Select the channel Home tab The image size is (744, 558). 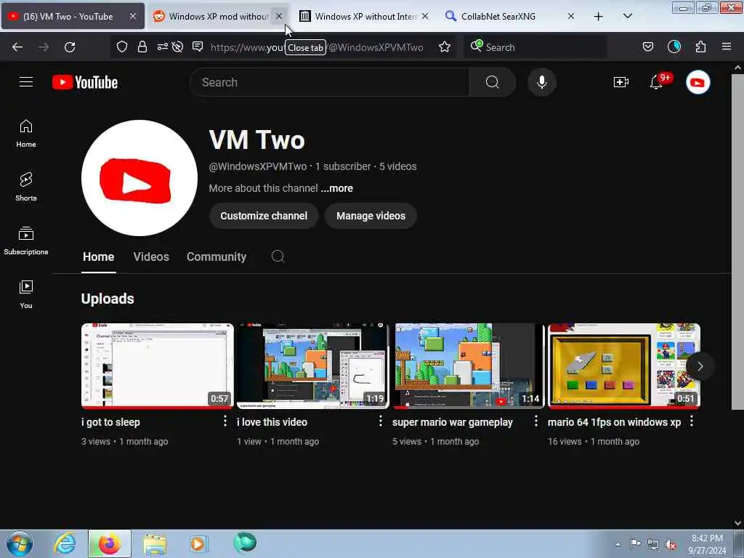coord(98,256)
